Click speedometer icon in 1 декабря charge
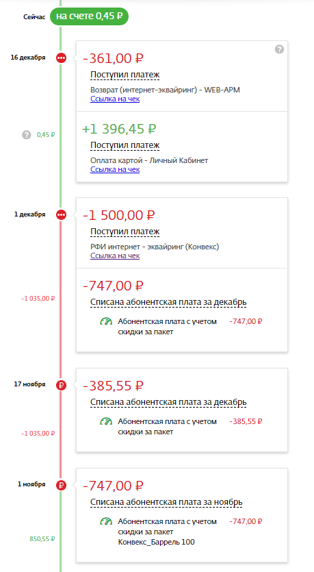Viewport: 314px width, 572px height. coord(106,322)
